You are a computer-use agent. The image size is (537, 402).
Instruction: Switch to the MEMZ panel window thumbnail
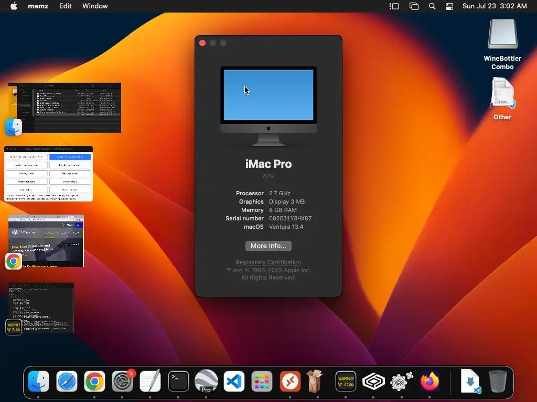coord(48,174)
